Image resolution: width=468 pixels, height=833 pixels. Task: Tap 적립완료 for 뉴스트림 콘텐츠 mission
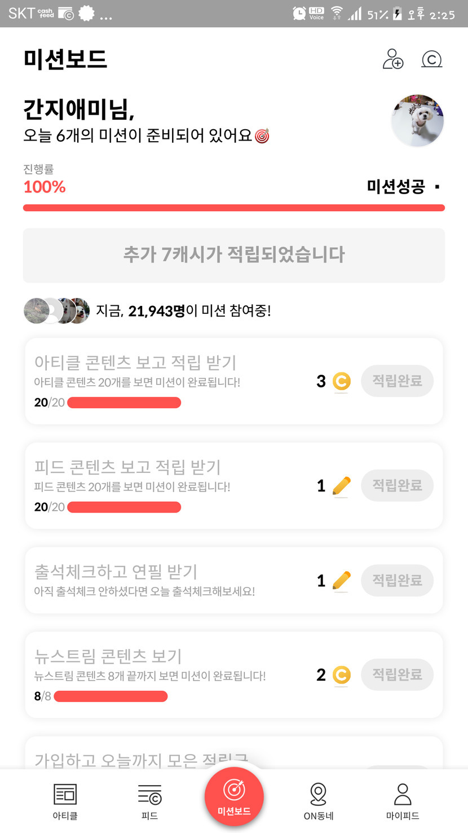click(x=397, y=674)
